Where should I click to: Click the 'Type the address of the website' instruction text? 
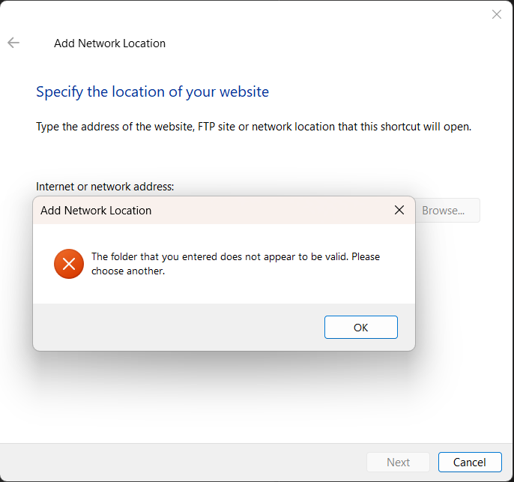pyautogui.click(x=253, y=127)
